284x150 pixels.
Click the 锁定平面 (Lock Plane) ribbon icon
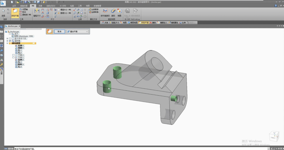pos(15,12)
